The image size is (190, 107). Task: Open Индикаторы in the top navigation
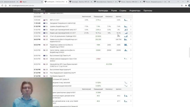[135, 11]
